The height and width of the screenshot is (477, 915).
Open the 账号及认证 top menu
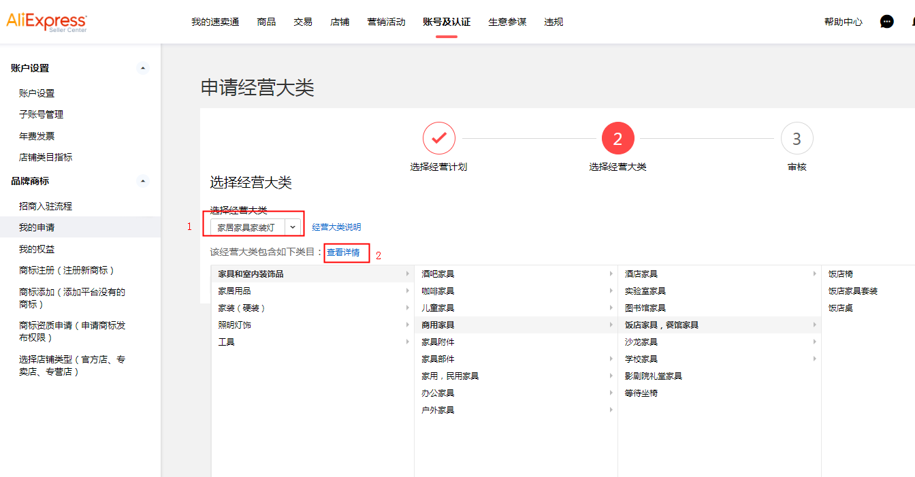click(x=447, y=22)
